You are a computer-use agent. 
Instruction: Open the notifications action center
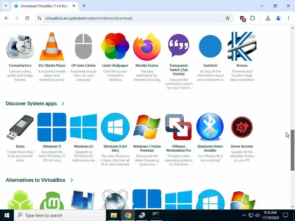(285, 215)
